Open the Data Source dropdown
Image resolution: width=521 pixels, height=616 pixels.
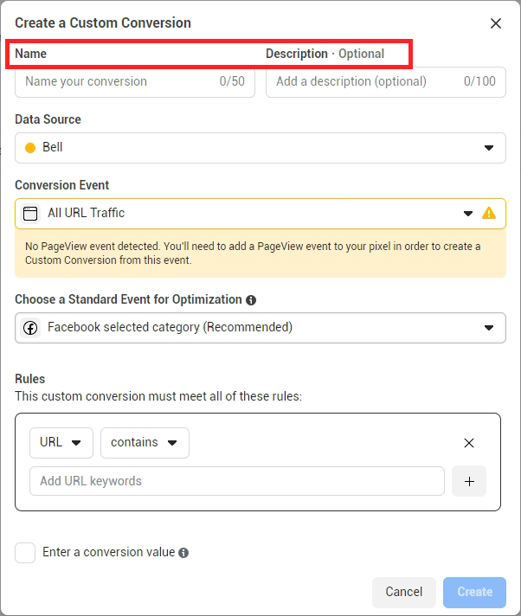coord(260,148)
